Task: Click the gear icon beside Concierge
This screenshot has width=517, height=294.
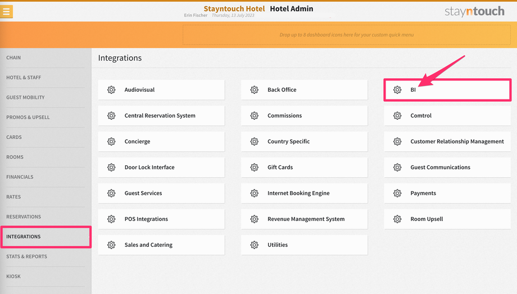Action: point(111,142)
